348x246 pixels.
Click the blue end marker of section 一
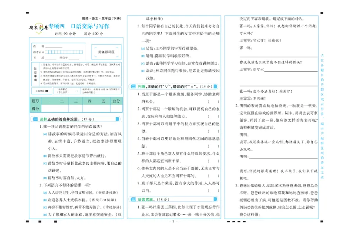click(x=117, y=119)
